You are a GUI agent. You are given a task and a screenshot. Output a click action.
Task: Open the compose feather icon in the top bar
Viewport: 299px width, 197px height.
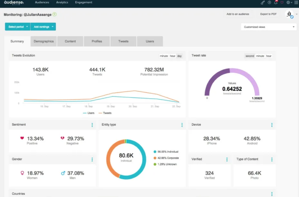click(x=262, y=2)
